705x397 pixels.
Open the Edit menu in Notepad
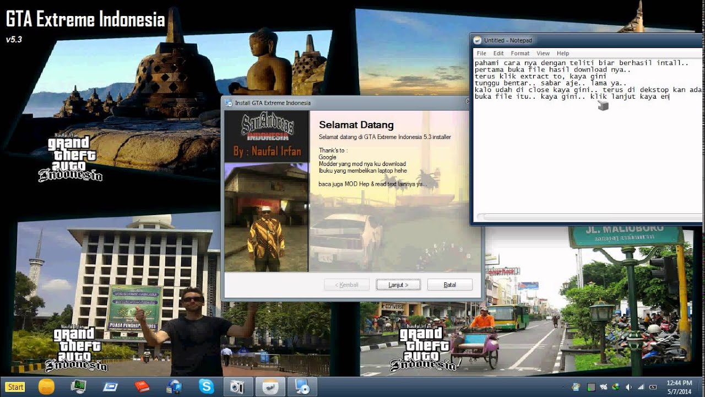498,53
